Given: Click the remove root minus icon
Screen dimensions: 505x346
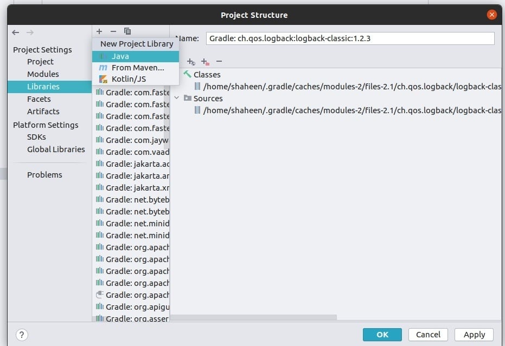Looking at the screenshot, I should click(x=219, y=61).
